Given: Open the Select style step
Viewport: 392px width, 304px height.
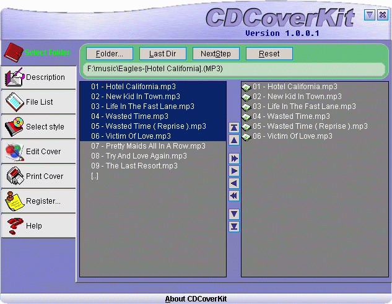Looking at the screenshot, I should click(39, 127).
